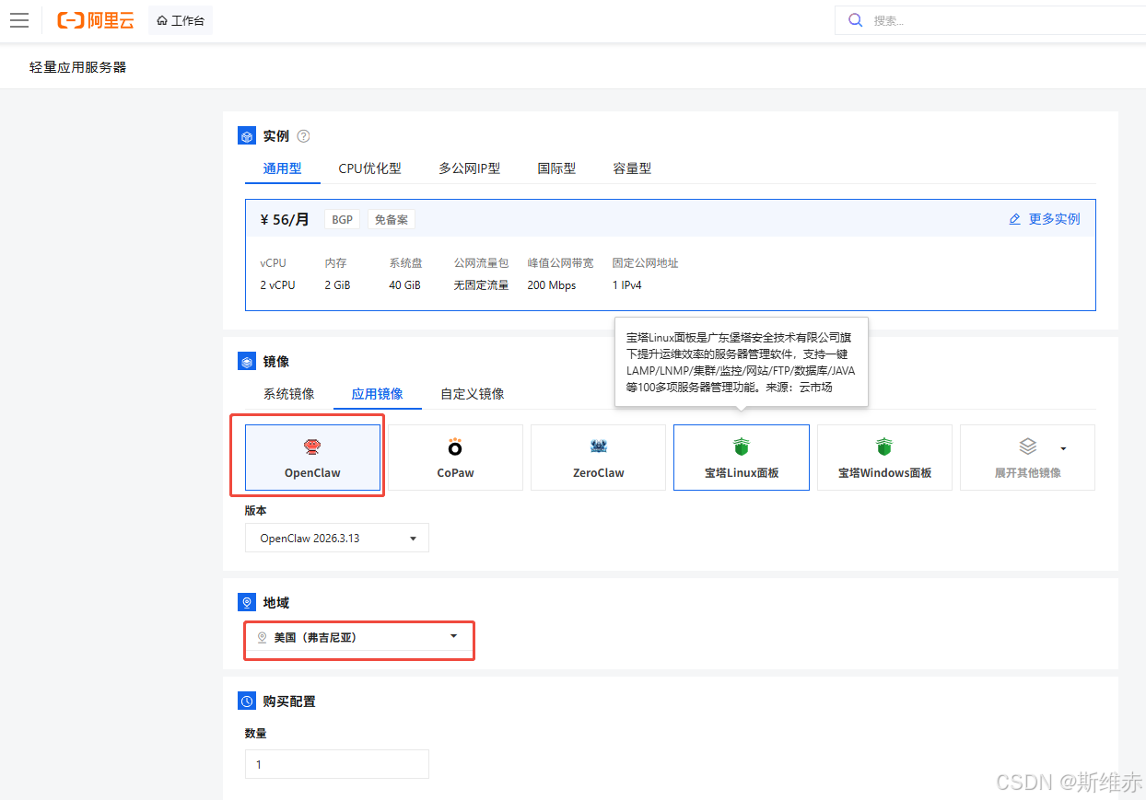1146x800 pixels.
Task: Click the Alibaba Cloud logo
Action: pos(96,20)
